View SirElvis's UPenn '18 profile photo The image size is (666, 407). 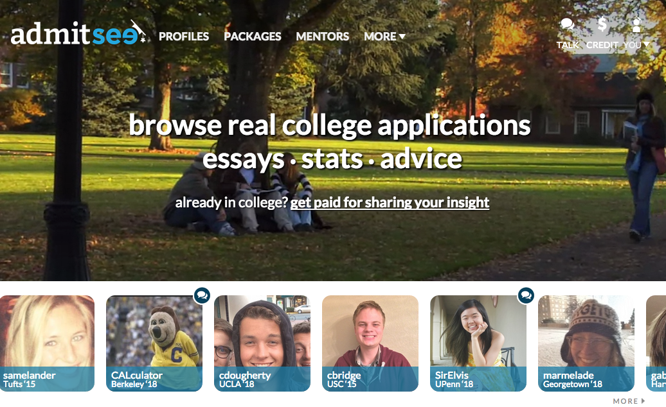click(478, 343)
